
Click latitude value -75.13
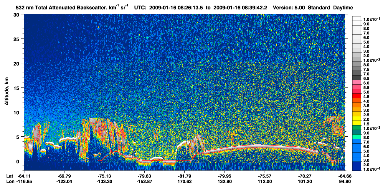click(x=104, y=176)
